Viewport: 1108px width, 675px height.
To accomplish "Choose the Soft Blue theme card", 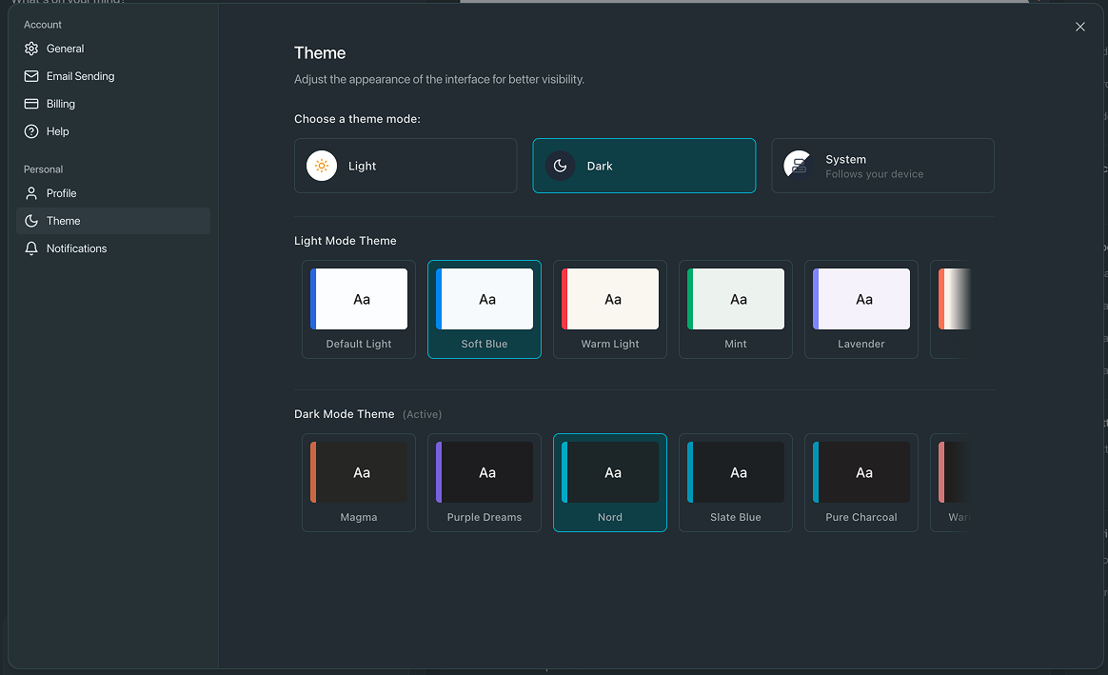I will [x=485, y=309].
